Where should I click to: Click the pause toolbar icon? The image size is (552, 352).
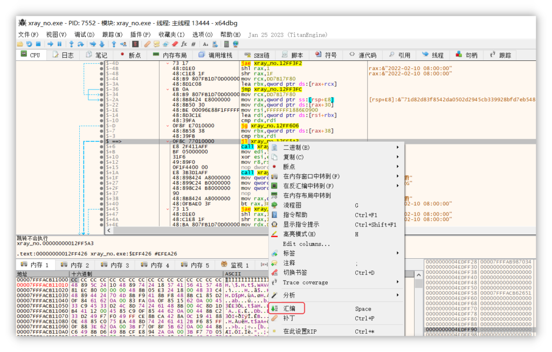[59, 44]
